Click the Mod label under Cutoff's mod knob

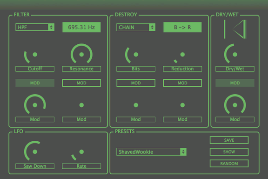[x=35, y=119]
